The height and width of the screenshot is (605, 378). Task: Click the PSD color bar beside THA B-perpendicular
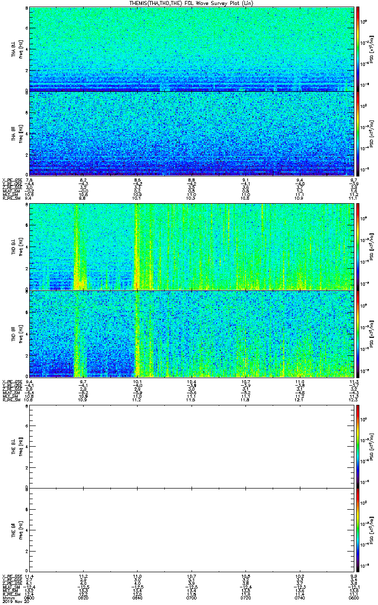(x=358, y=49)
